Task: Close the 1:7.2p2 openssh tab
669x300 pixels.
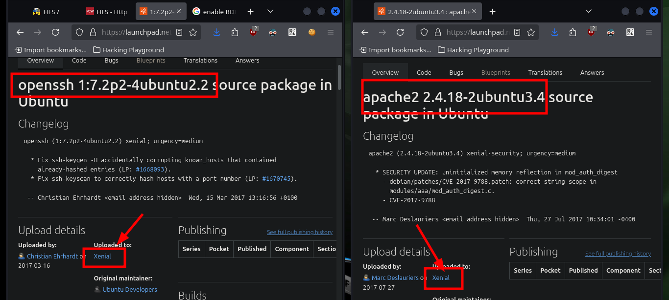Action: tap(178, 11)
